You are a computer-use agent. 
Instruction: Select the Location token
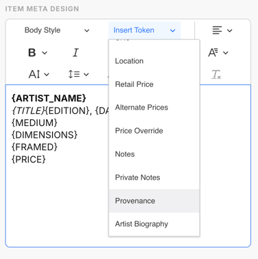(x=154, y=61)
